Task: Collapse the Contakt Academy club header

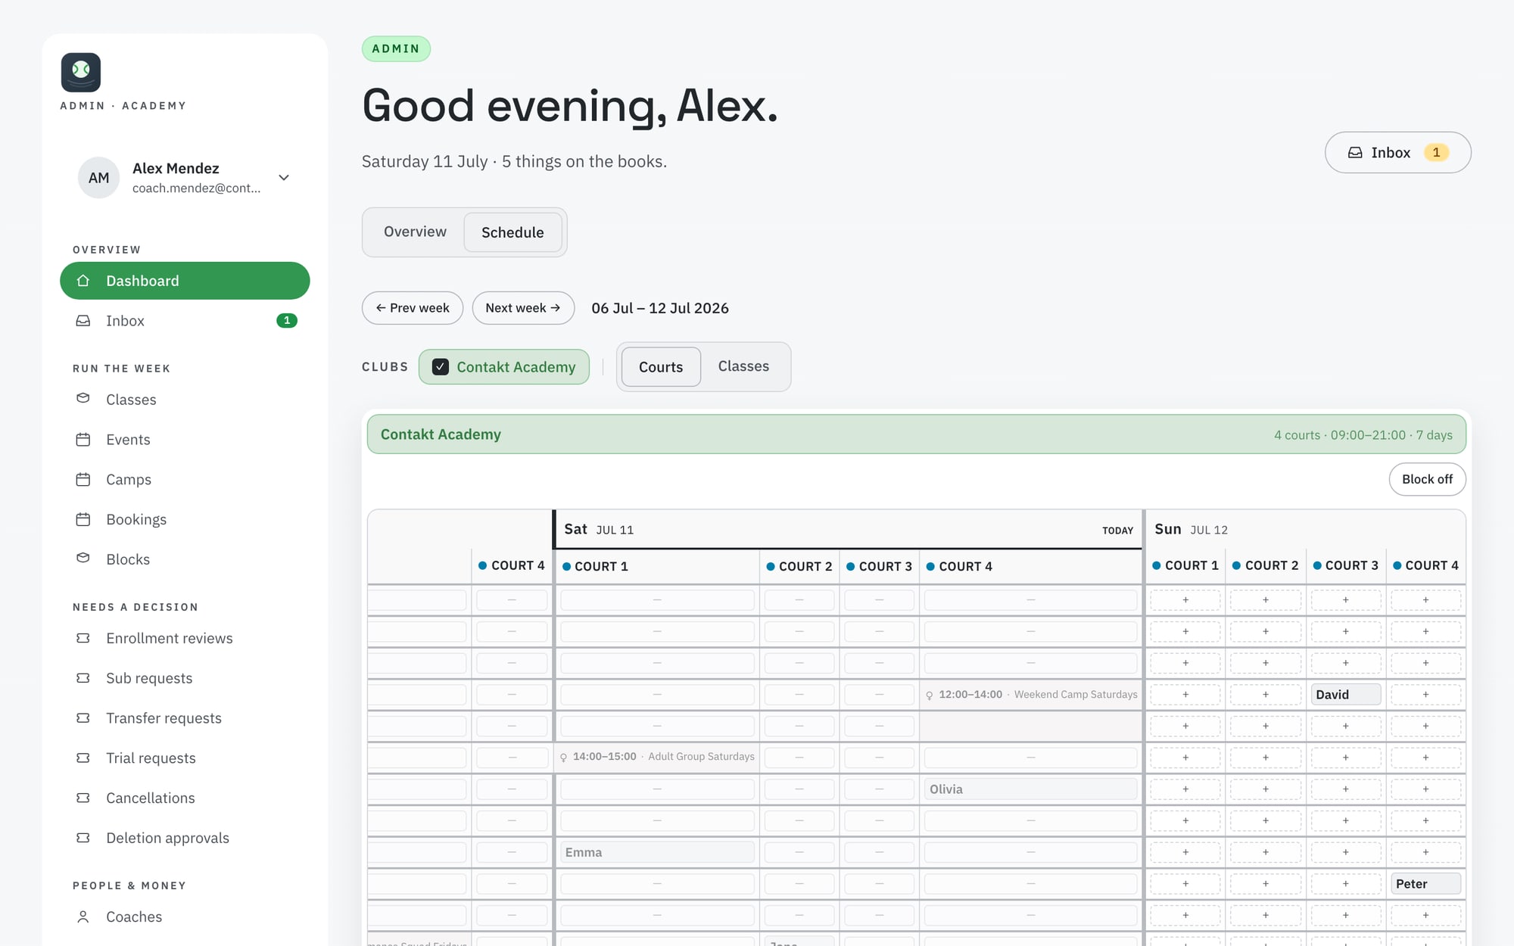Action: point(917,434)
